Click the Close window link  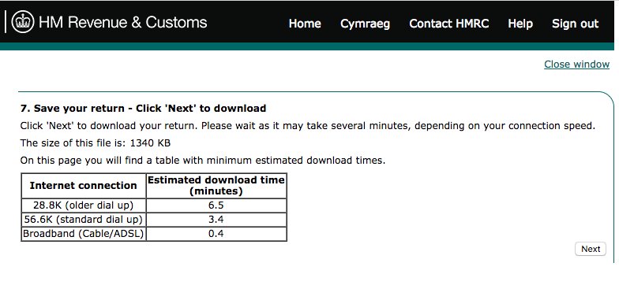[x=576, y=65]
